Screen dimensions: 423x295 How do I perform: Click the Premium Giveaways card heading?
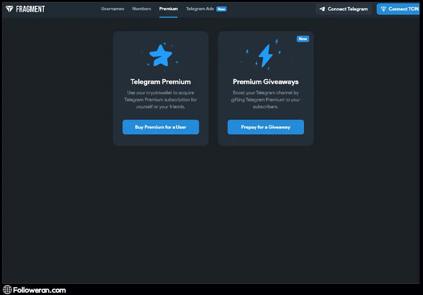pos(266,82)
